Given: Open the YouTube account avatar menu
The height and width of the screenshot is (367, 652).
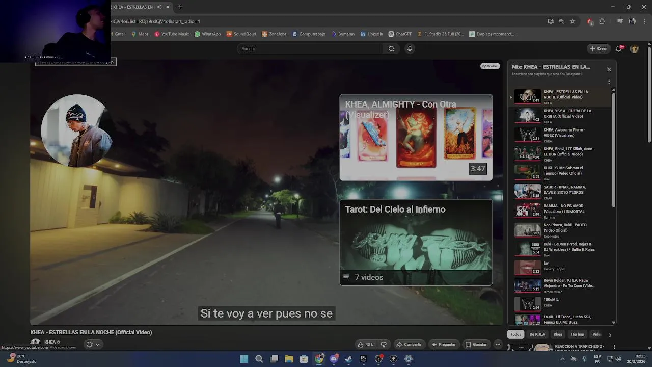Looking at the screenshot, I should coord(634,49).
